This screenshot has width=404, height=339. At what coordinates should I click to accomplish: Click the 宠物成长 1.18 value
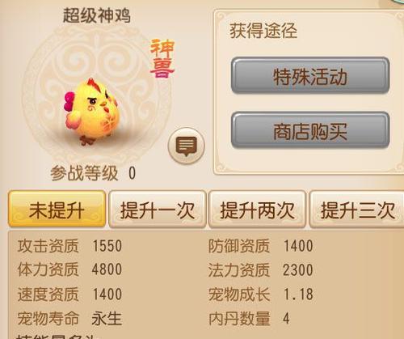[x=298, y=294]
